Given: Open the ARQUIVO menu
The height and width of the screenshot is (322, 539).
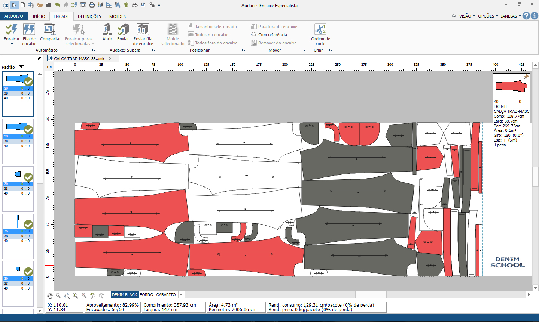Looking at the screenshot, I should 14,16.
